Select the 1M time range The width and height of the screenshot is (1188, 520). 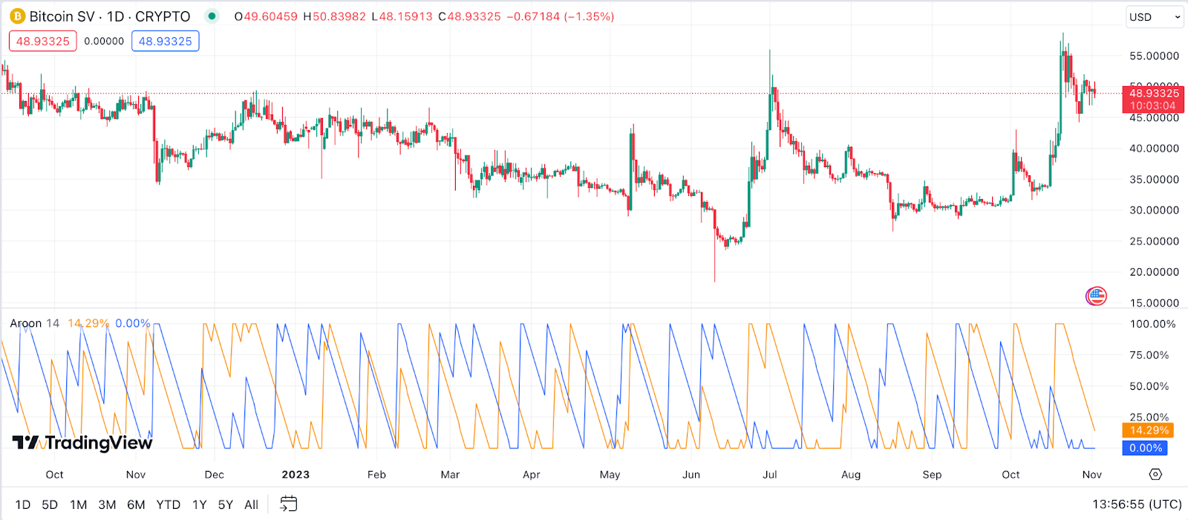pos(78,504)
